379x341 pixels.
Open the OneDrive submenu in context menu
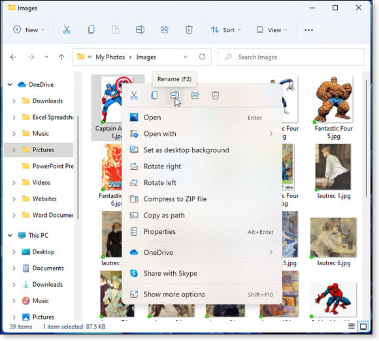202,253
